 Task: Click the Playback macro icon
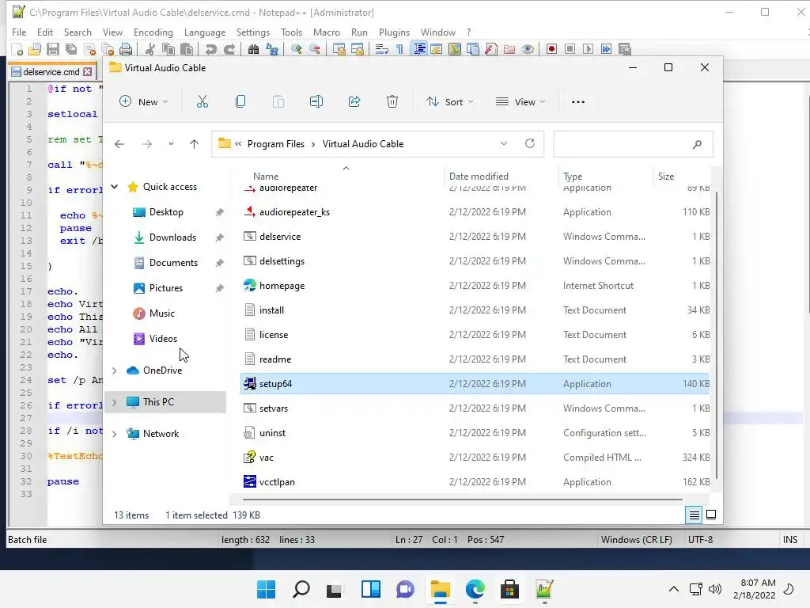(x=588, y=49)
